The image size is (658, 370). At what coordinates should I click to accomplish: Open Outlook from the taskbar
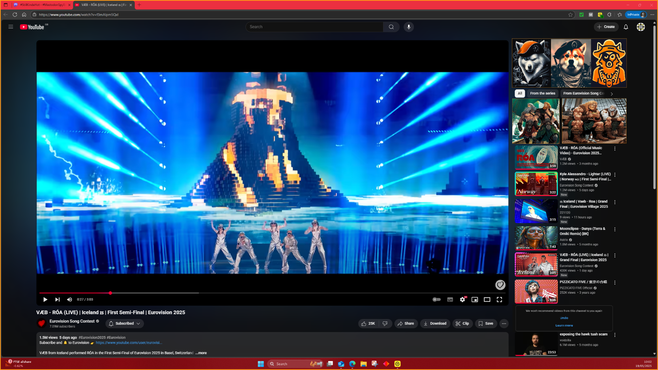pyautogui.click(x=341, y=364)
